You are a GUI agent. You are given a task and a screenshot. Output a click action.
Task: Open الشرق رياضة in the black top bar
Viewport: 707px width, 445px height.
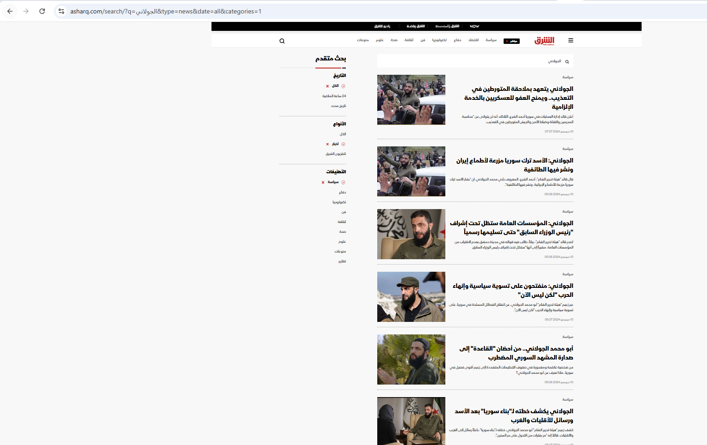click(x=415, y=26)
